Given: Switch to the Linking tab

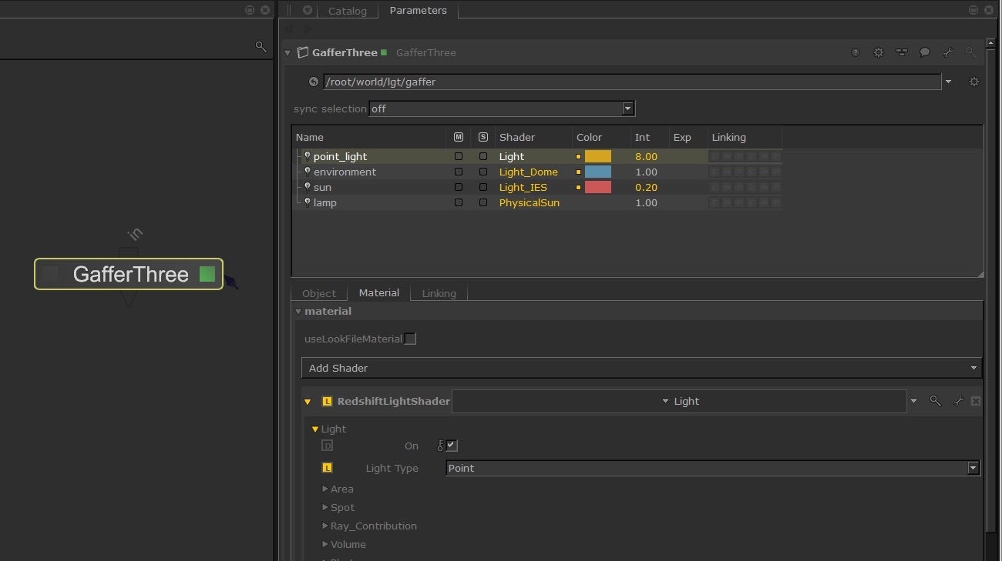Looking at the screenshot, I should 439,293.
